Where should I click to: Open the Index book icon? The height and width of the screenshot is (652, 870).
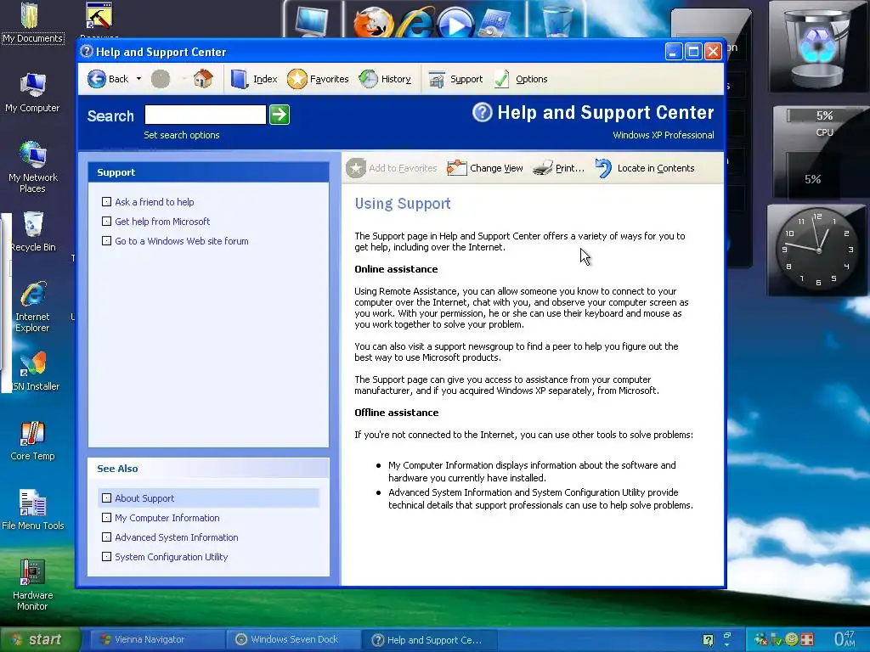pyautogui.click(x=239, y=79)
